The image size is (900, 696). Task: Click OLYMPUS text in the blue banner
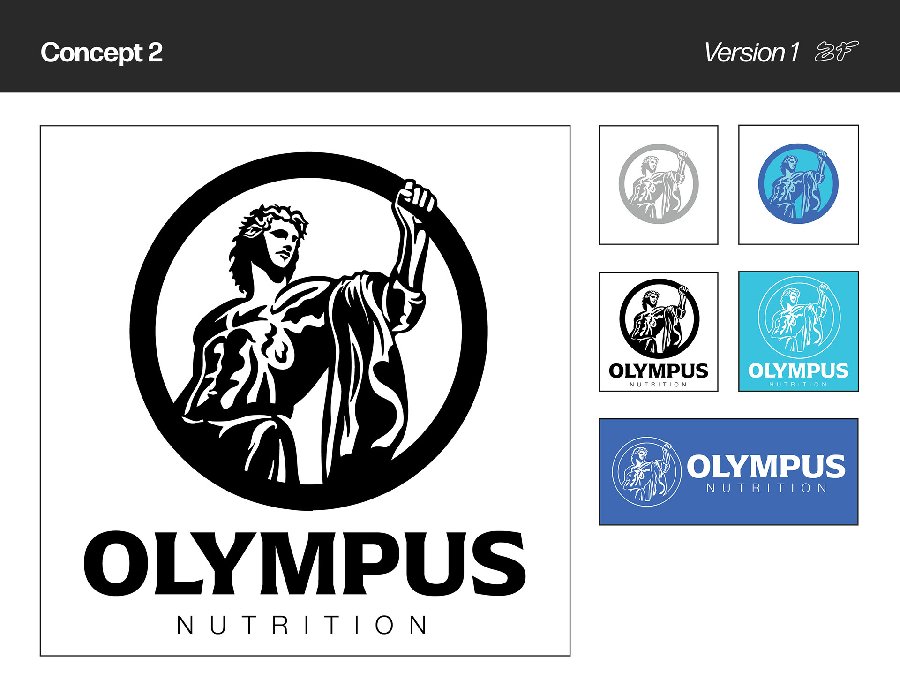click(x=766, y=466)
